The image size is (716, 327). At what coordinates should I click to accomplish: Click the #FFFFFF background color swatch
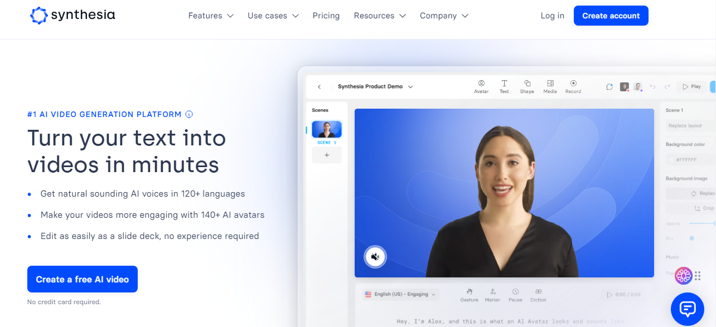click(671, 159)
